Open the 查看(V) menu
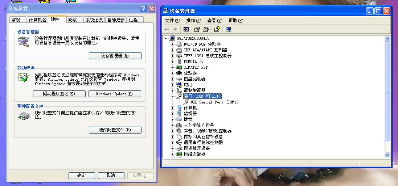The height and width of the screenshot is (186, 398). click(x=214, y=21)
